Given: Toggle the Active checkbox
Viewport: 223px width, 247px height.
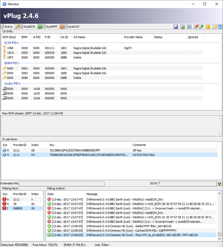Looking at the screenshot, I should (2, 27).
